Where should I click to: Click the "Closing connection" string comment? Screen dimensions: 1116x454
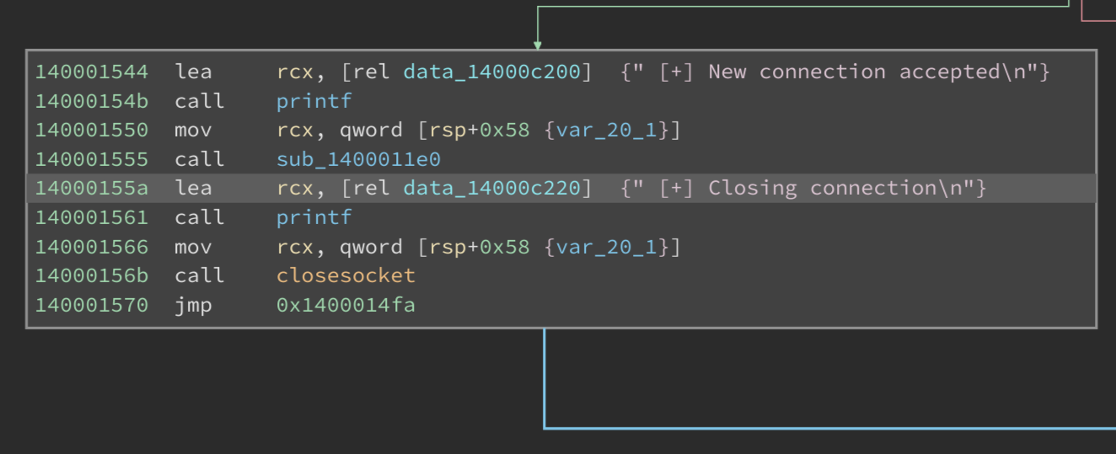point(803,188)
